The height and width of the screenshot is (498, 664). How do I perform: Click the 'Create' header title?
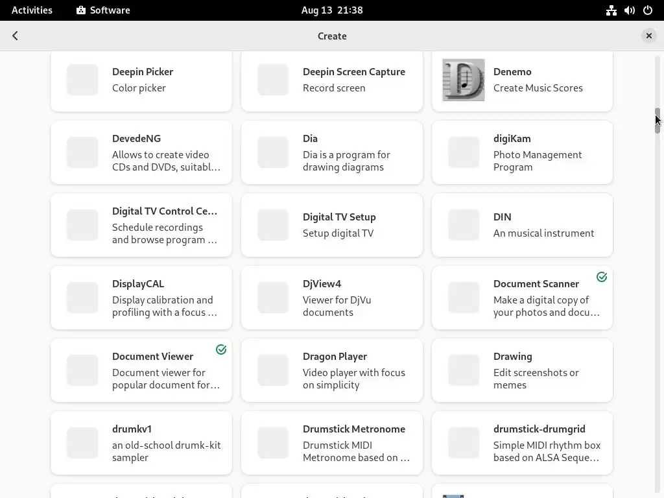point(332,36)
